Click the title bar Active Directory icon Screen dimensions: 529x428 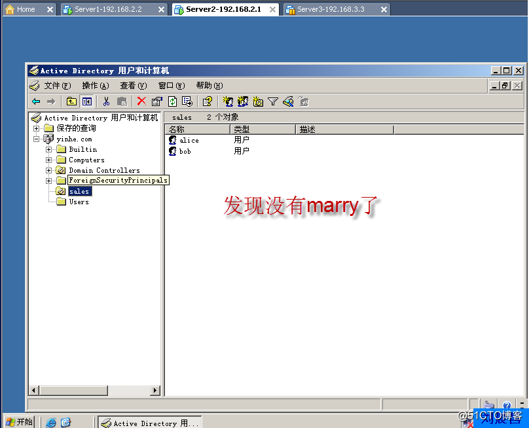point(34,71)
